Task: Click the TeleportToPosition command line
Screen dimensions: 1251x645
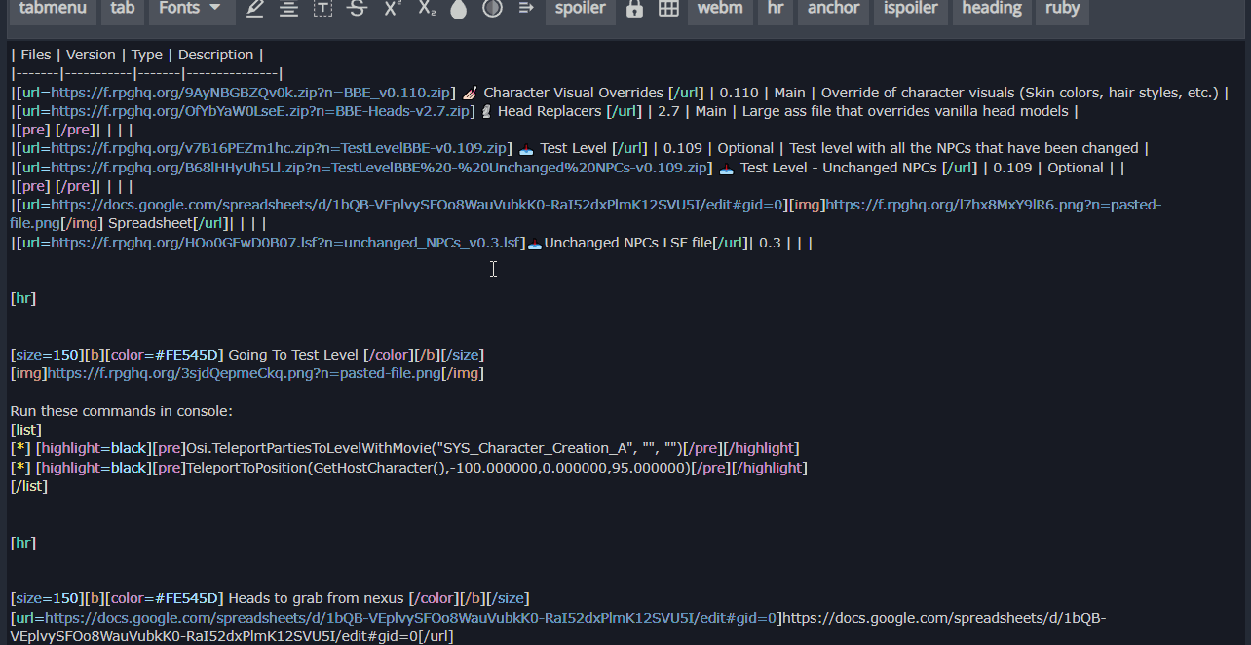Action: pos(408,468)
